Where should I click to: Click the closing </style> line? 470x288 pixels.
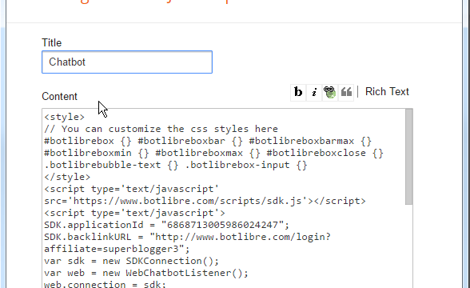pos(67,177)
